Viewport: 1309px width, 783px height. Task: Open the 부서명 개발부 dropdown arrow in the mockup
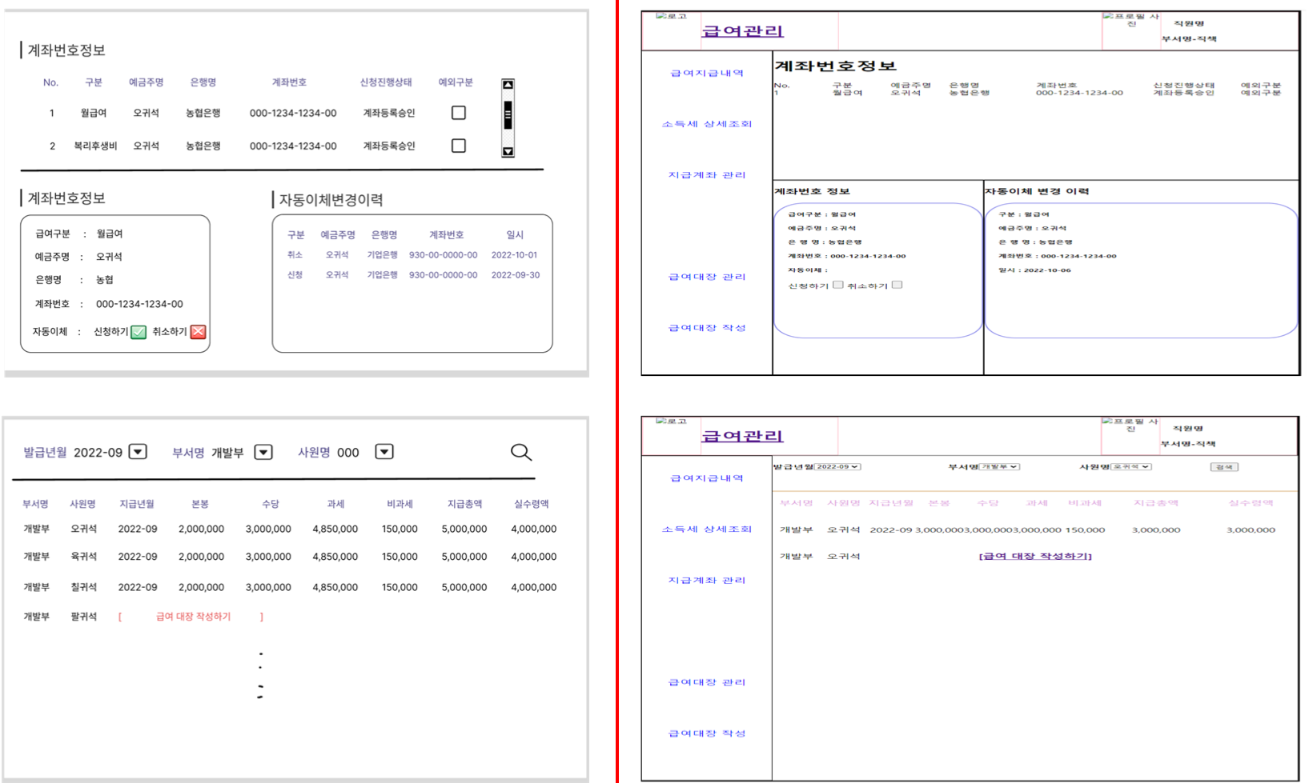263,452
